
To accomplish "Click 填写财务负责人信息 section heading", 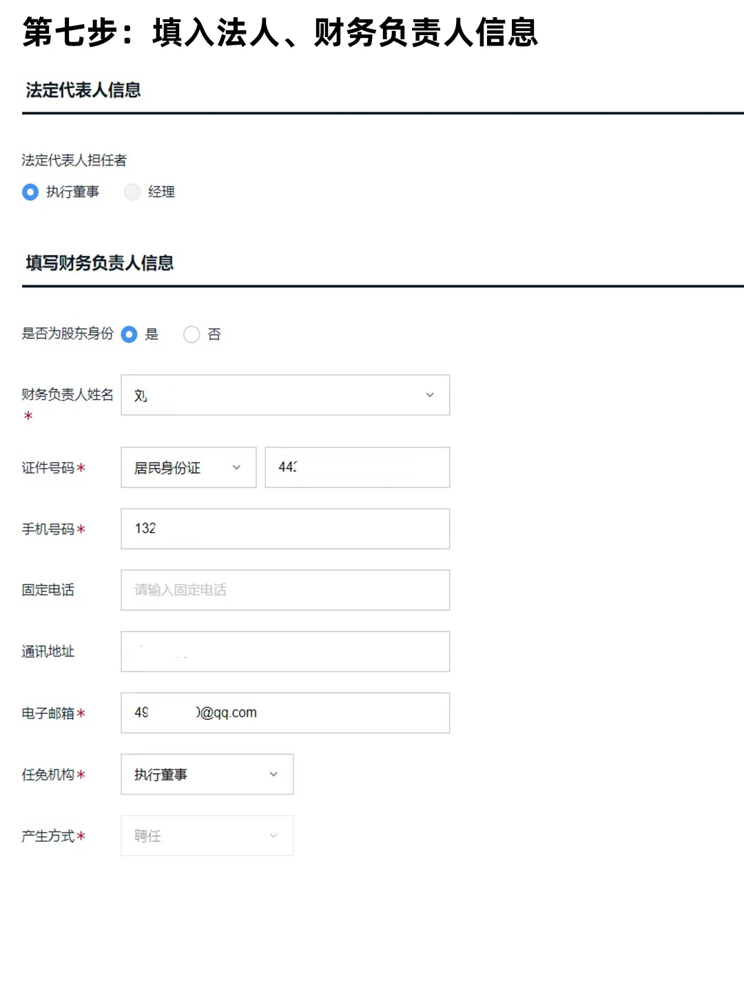I will (x=100, y=263).
